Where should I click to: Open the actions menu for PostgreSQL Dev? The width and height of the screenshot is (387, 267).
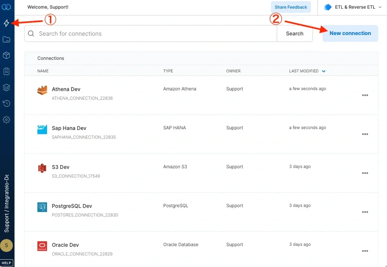365,212
